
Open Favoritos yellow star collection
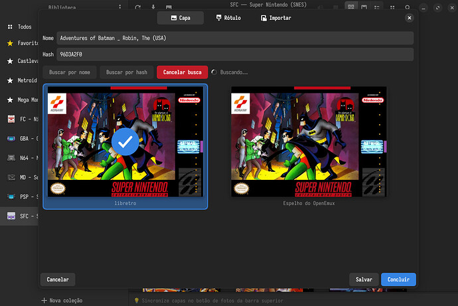[x=10, y=43]
